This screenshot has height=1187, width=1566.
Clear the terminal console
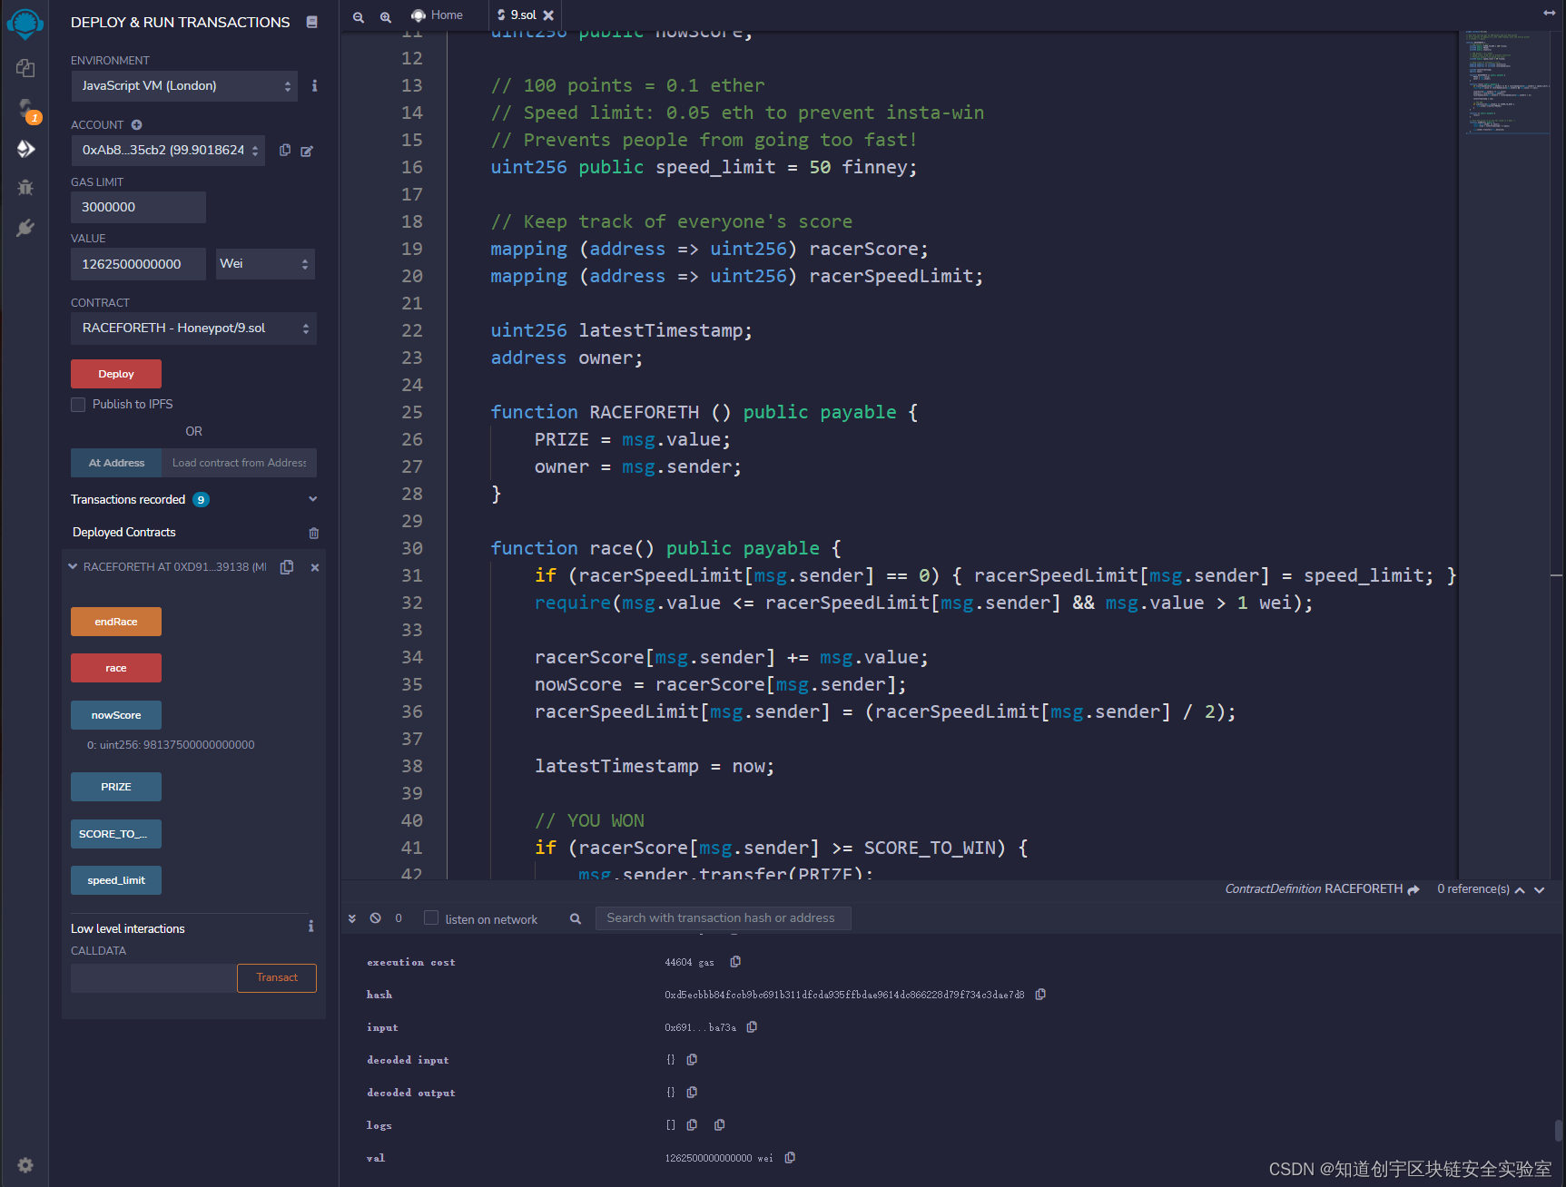point(375,918)
